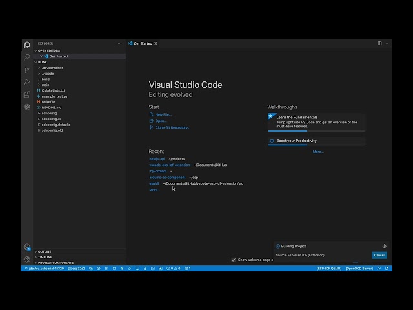Click the Open link under Start
The height and width of the screenshot is (310, 413).
tap(158, 121)
